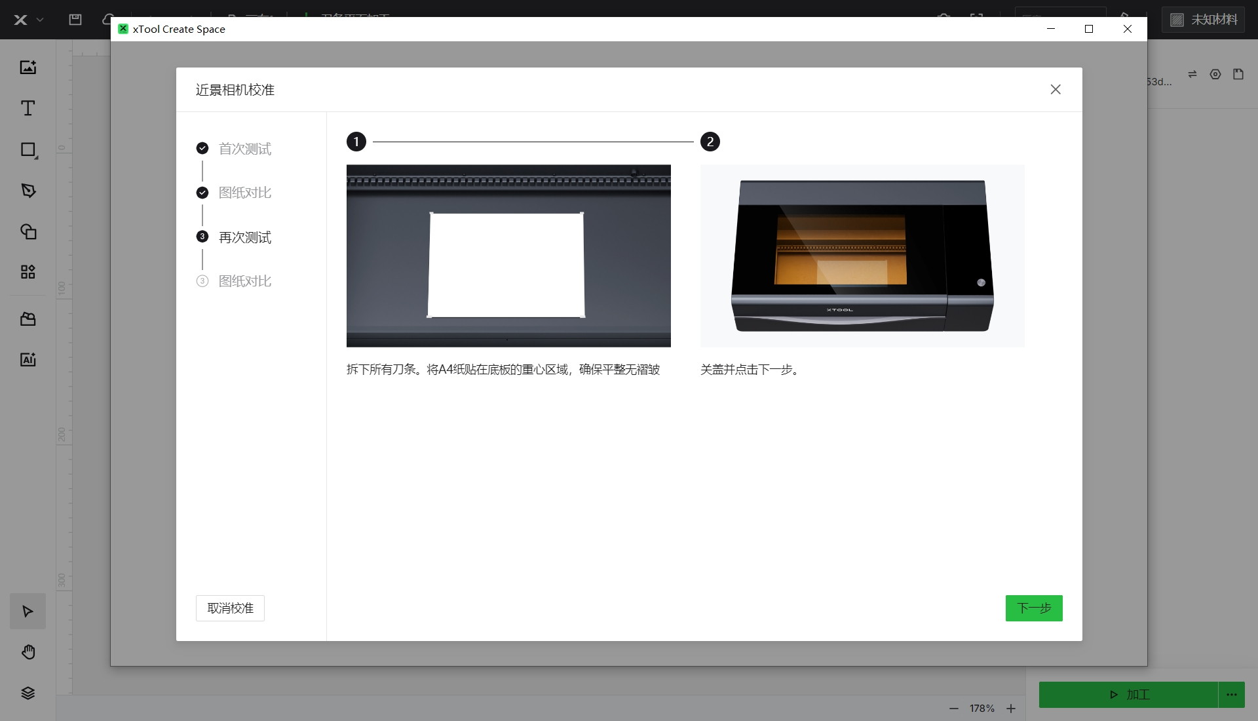Viewport: 1258px width, 721px height.
Task: Activate the hand pan tool
Action: click(x=28, y=652)
